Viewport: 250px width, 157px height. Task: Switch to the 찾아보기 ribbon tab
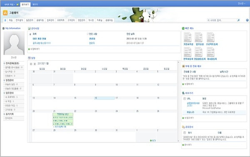pos(25,5)
